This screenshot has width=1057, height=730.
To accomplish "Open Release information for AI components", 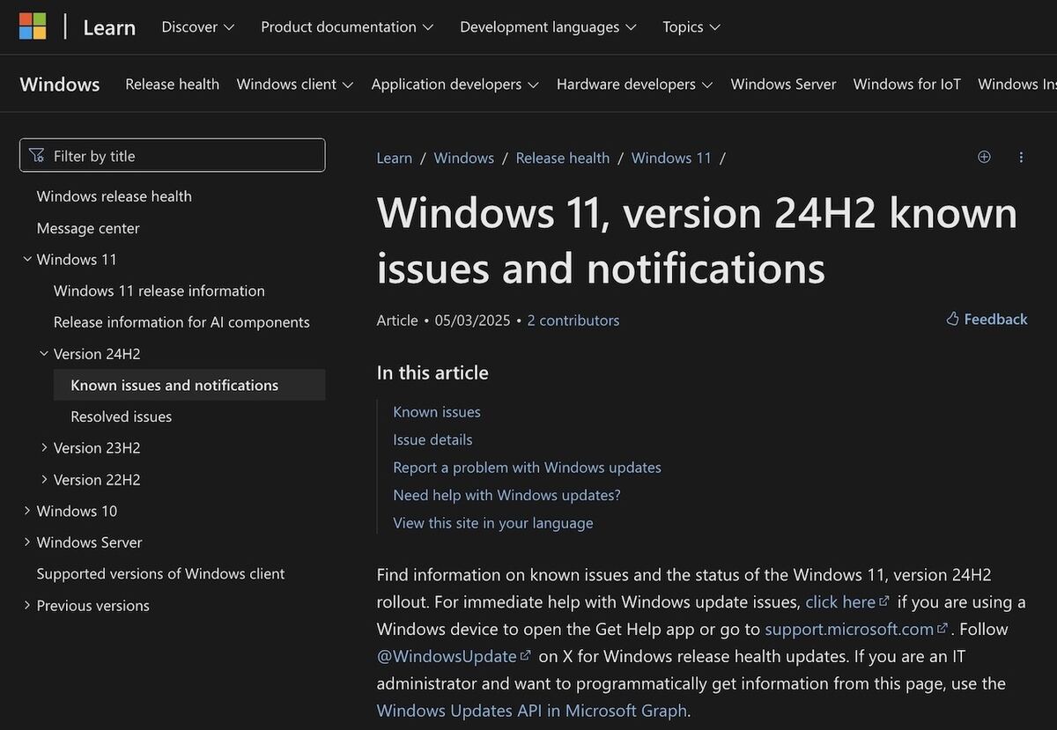I will tap(181, 322).
